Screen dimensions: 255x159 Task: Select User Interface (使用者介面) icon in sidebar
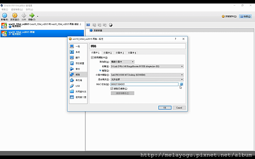72,97
